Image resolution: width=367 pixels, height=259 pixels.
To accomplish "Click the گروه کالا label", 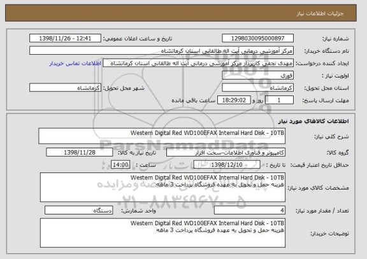I will [338, 153].
